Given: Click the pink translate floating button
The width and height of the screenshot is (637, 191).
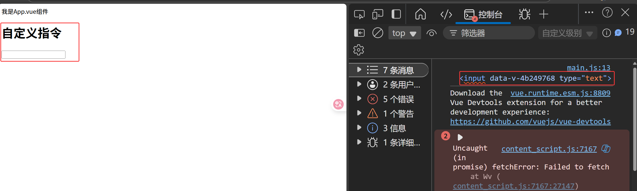Looking at the screenshot, I should click(x=338, y=104).
